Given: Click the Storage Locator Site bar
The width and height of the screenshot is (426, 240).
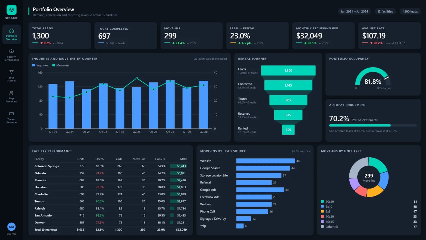Looking at the screenshot, I should point(259,175).
